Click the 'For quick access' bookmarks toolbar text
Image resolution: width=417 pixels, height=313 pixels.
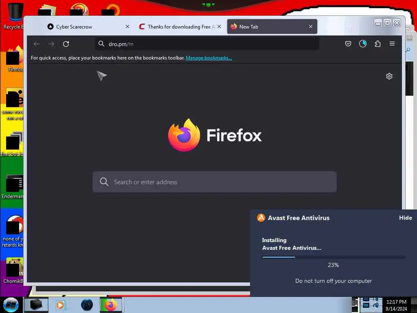pos(108,58)
